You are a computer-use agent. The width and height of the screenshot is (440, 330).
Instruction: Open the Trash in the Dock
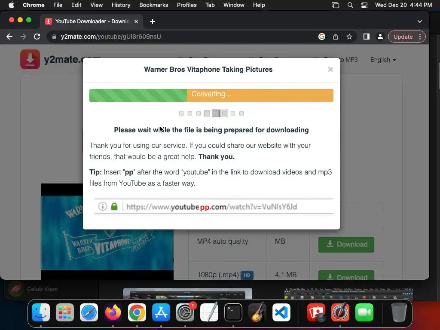(x=399, y=312)
